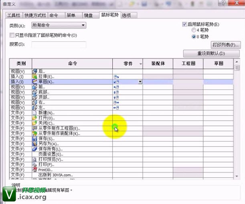Expand the gesture dropdown in 草图 row
This screenshot has width=245, height=204.
(140, 82)
